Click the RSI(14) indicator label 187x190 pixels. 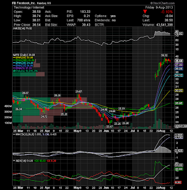22,28
